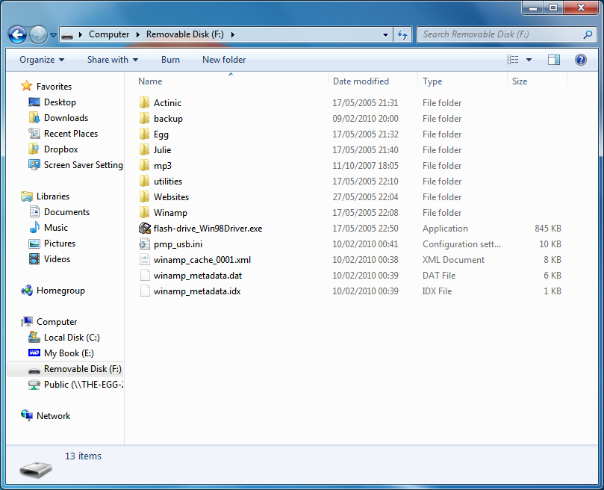Expand the arrow after Computer breadcrumb
604x490 pixels.
click(138, 34)
